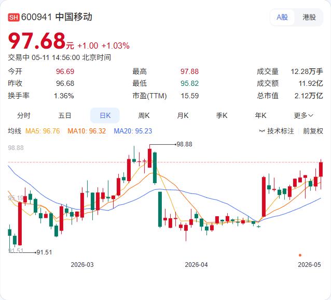Click the 均线 label
The image size is (331, 300).
coord(15,131)
